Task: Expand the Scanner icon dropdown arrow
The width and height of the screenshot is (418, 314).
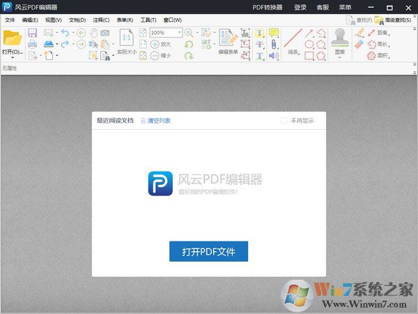Action: coord(57,44)
